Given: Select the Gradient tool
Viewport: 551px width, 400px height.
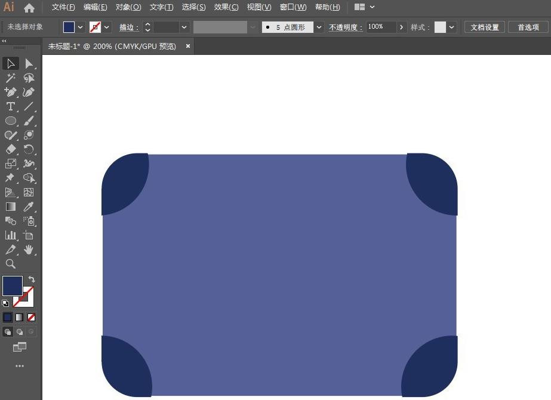Looking at the screenshot, I should click(x=11, y=207).
